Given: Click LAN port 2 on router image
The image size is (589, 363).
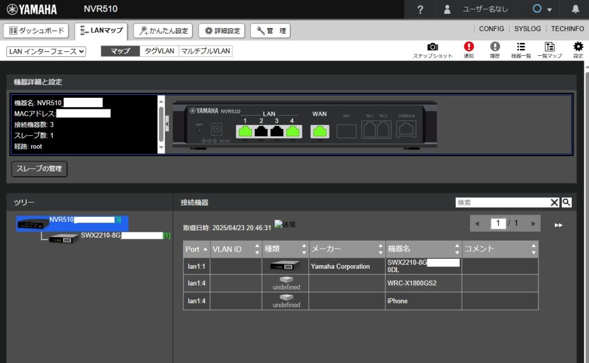Looking at the screenshot, I should tap(261, 131).
